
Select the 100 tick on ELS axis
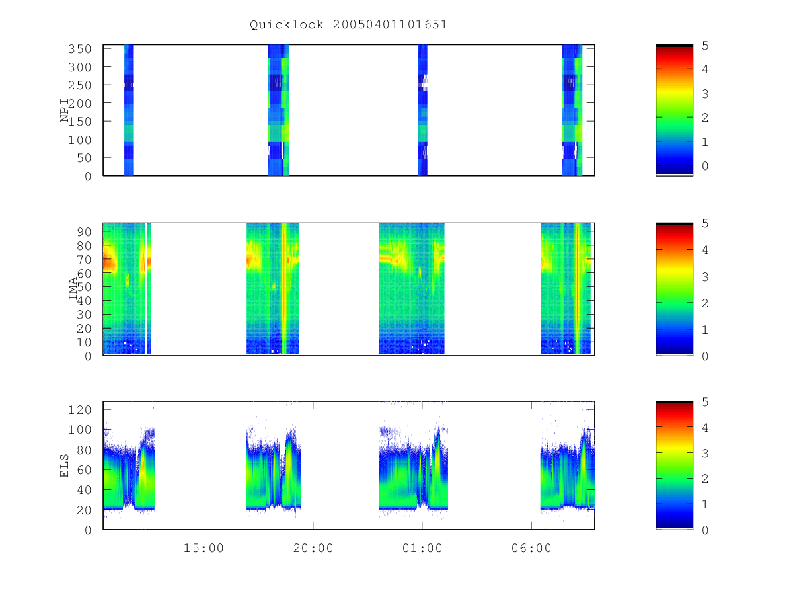[x=81, y=430]
